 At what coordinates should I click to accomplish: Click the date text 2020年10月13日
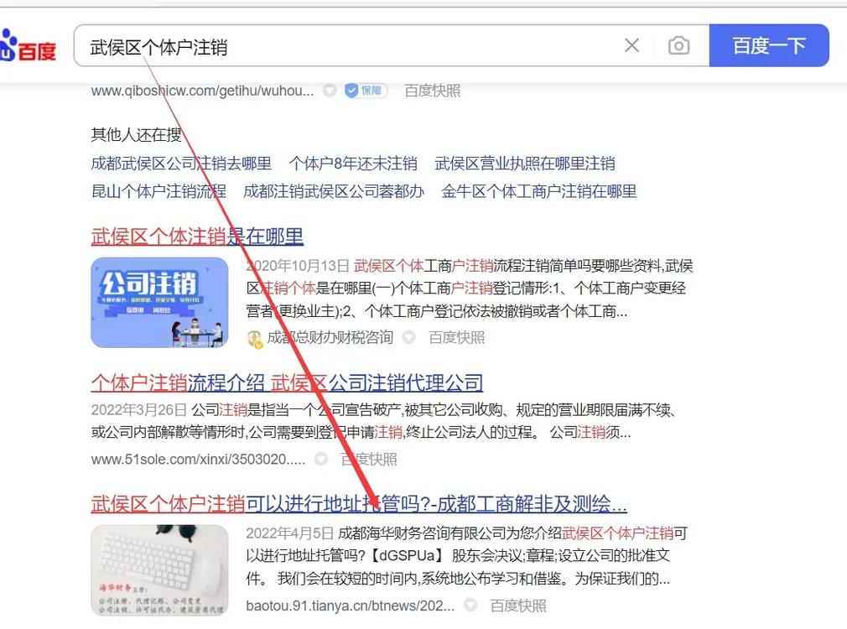pyautogui.click(x=298, y=266)
